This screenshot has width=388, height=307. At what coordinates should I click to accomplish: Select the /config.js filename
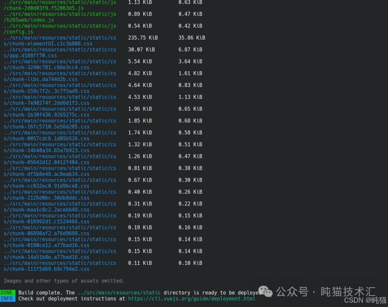(18, 32)
